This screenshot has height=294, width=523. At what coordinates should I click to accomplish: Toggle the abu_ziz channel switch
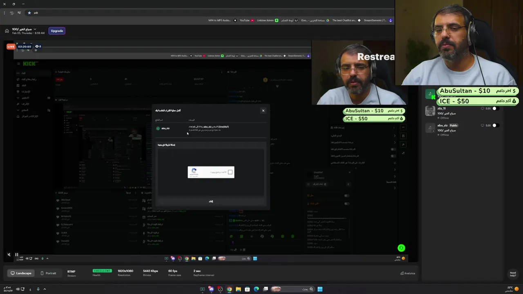(x=496, y=125)
